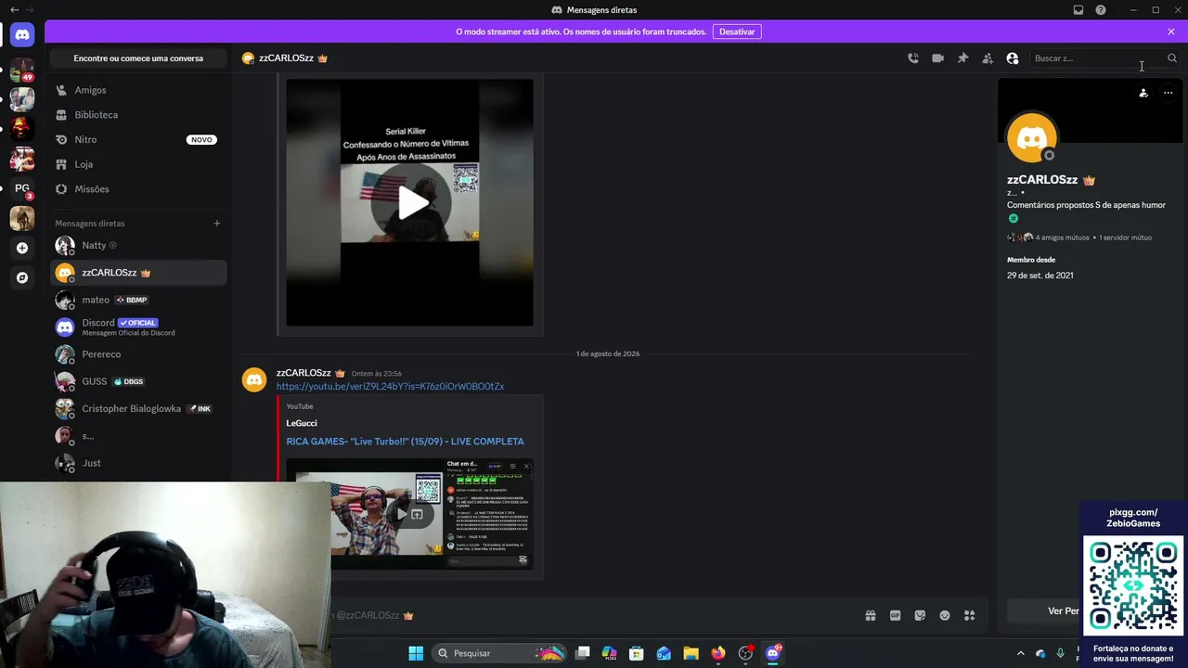Add a server with the plus icon
Image resolution: width=1188 pixels, height=668 pixels.
point(22,248)
